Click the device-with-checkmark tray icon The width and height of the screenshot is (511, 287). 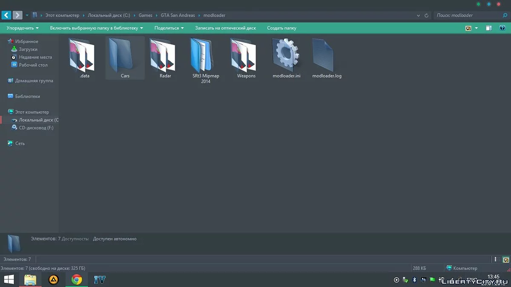(405, 280)
